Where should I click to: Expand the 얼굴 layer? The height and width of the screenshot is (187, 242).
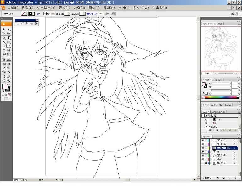point(211,159)
